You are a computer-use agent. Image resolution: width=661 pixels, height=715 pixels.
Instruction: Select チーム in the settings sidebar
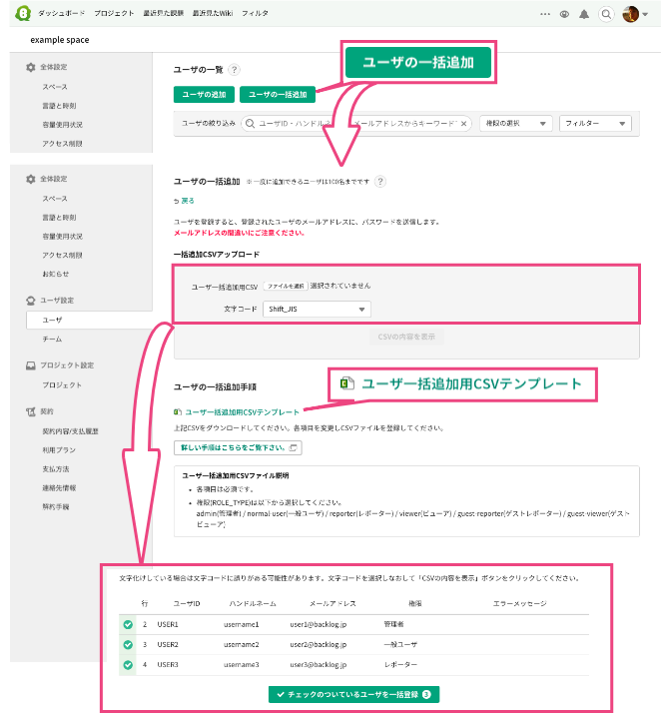52,340
